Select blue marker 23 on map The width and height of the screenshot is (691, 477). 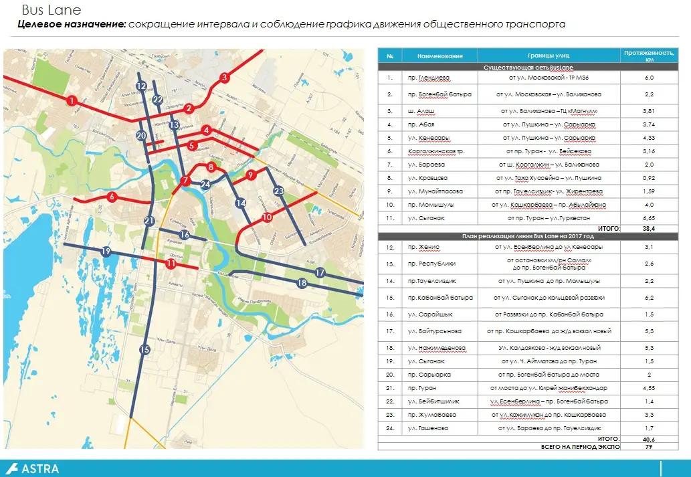[279, 191]
